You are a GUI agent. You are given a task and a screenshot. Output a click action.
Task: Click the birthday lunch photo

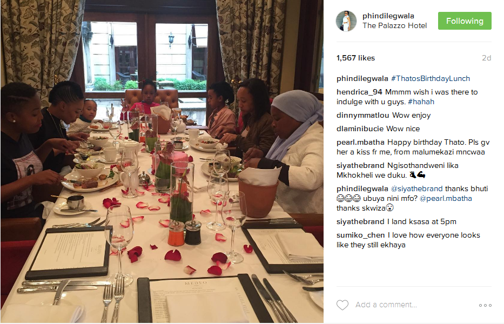(x=162, y=161)
